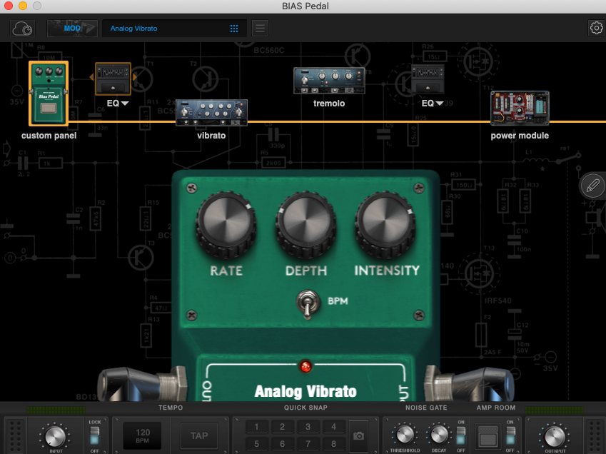The image size is (606, 454).
Task: Open the settings gear icon
Action: 596,29
